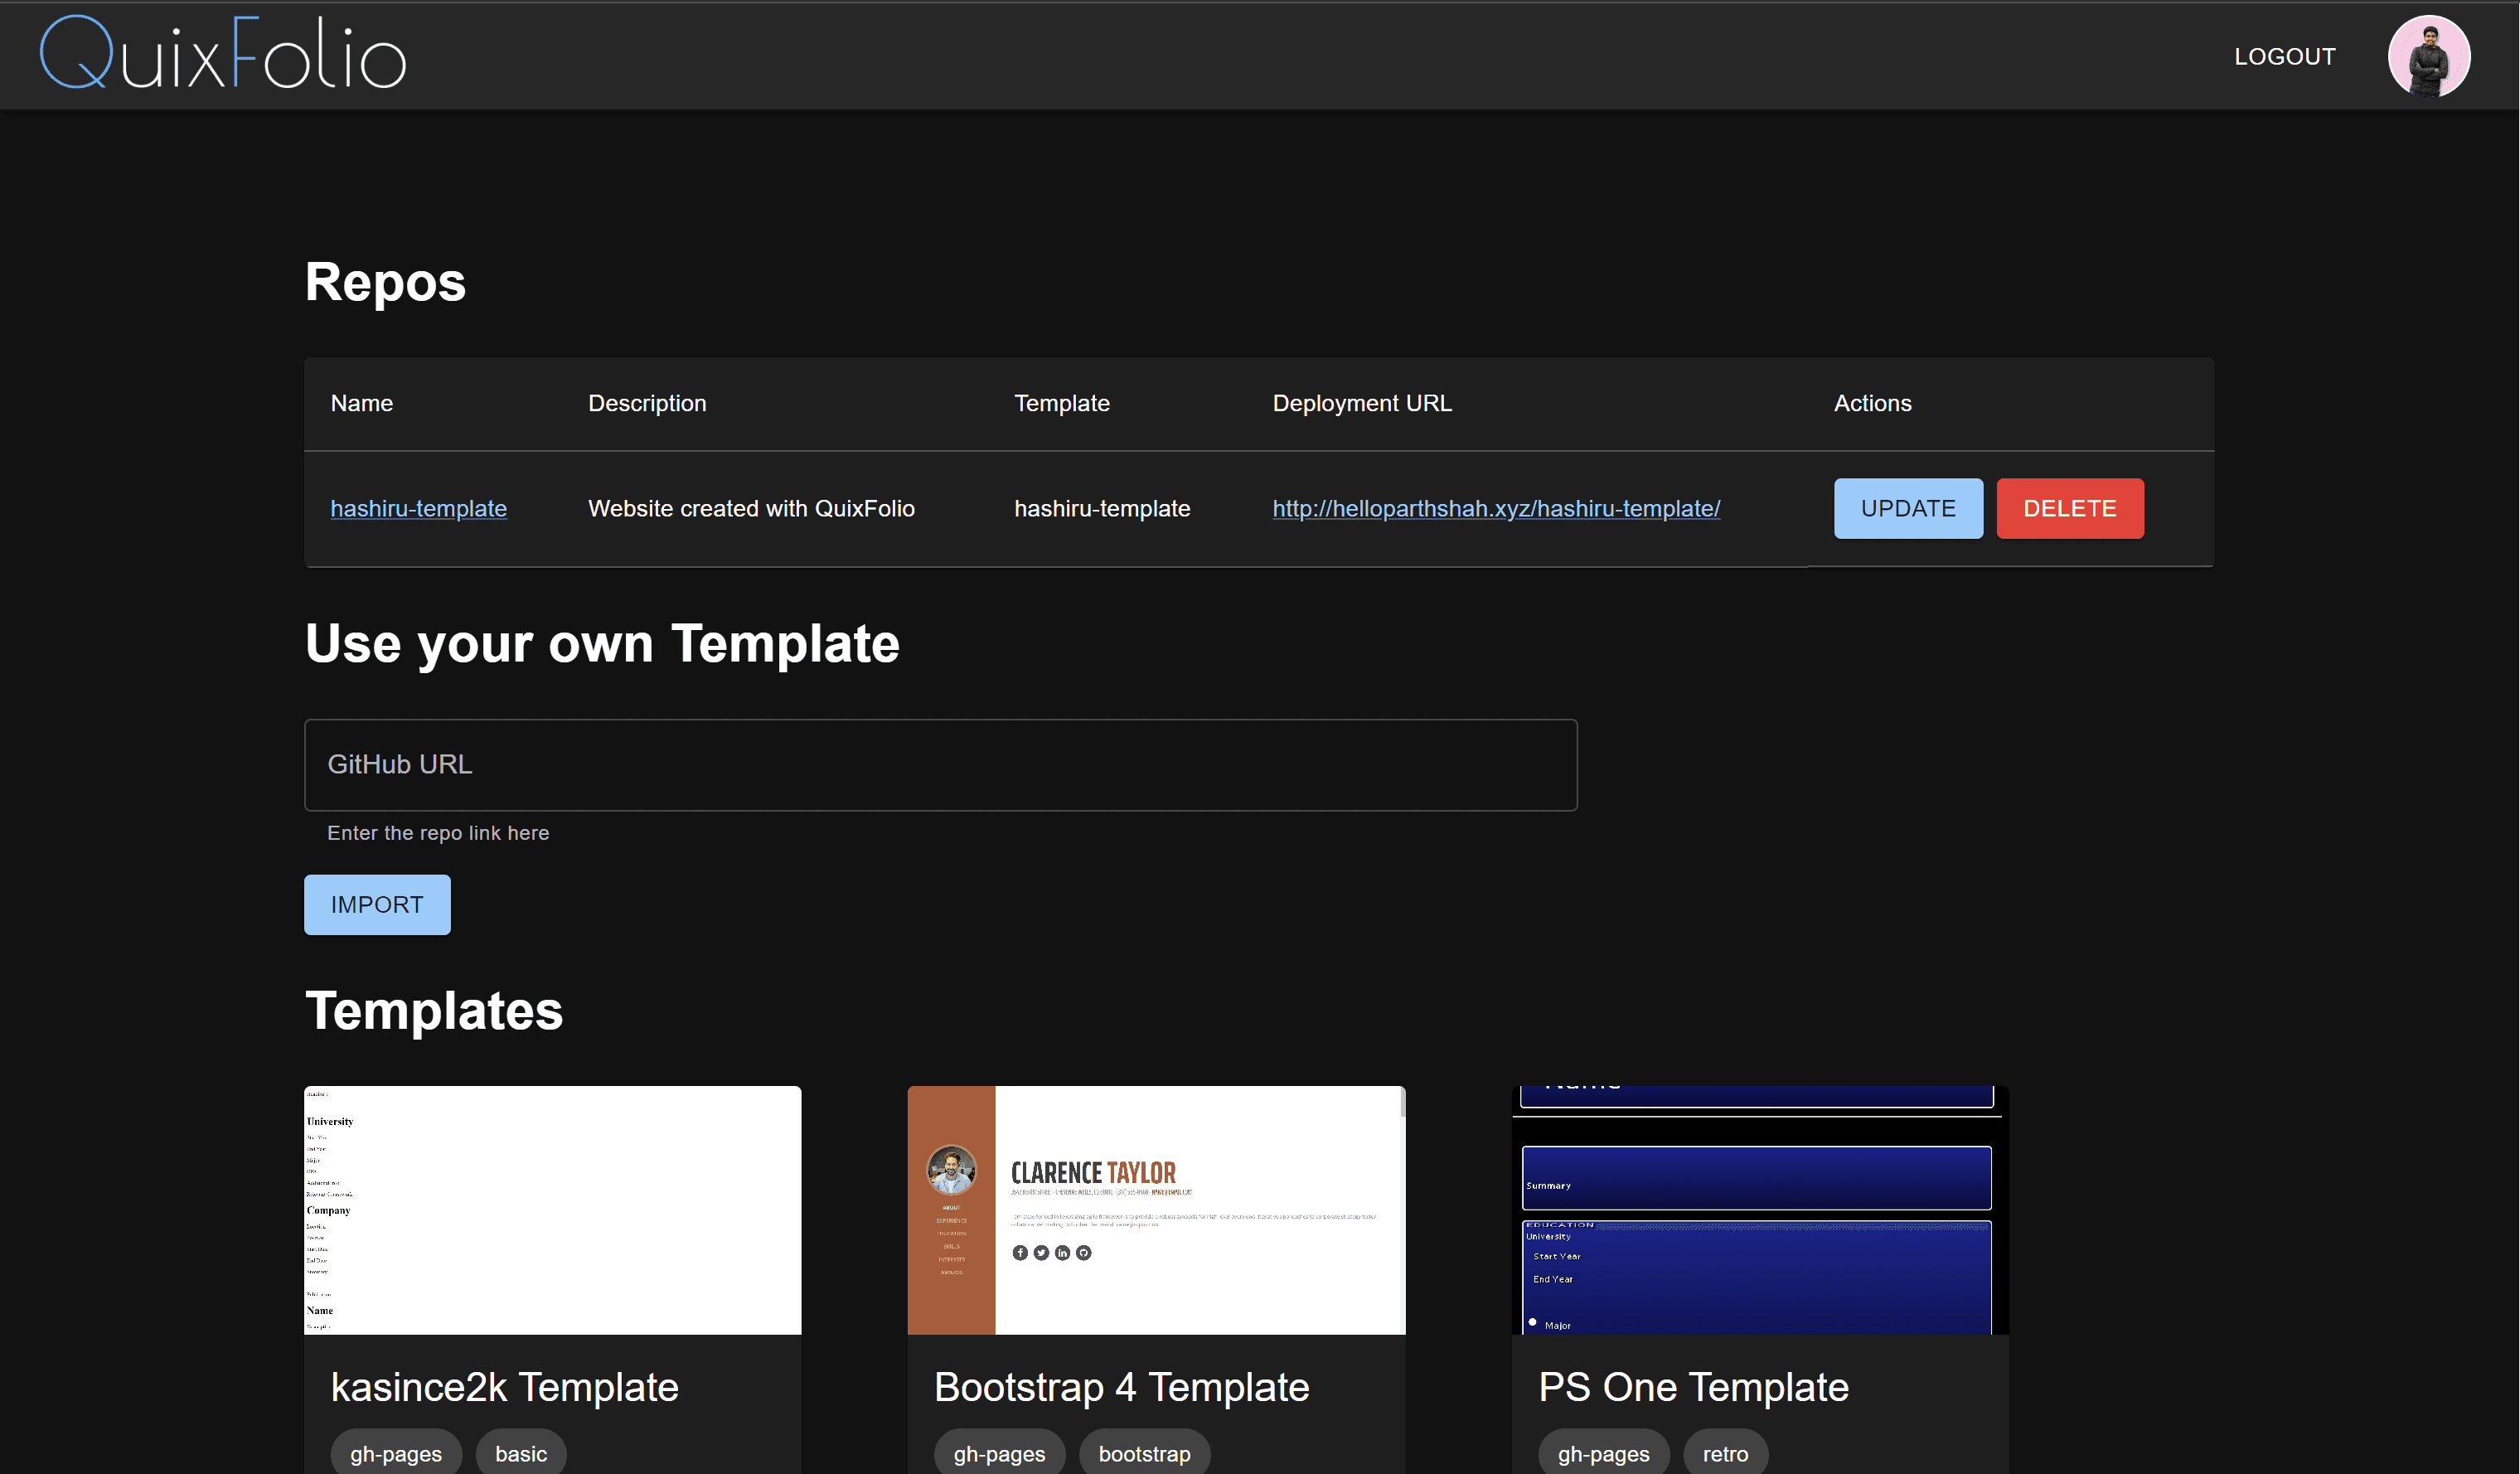This screenshot has width=2520, height=1474.
Task: Click the gh-pages tag on PS One Template
Action: click(x=1603, y=1453)
